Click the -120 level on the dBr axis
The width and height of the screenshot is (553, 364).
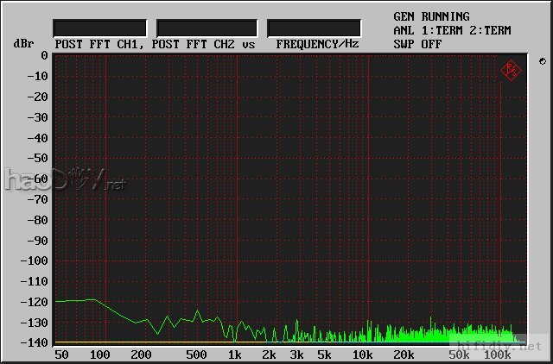pos(34,302)
